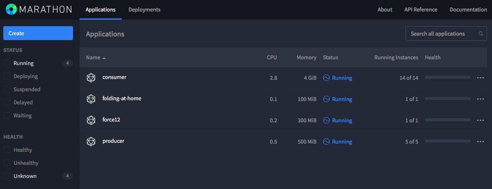Click the consumer row Running status icon
The height and width of the screenshot is (189, 492).
point(326,78)
